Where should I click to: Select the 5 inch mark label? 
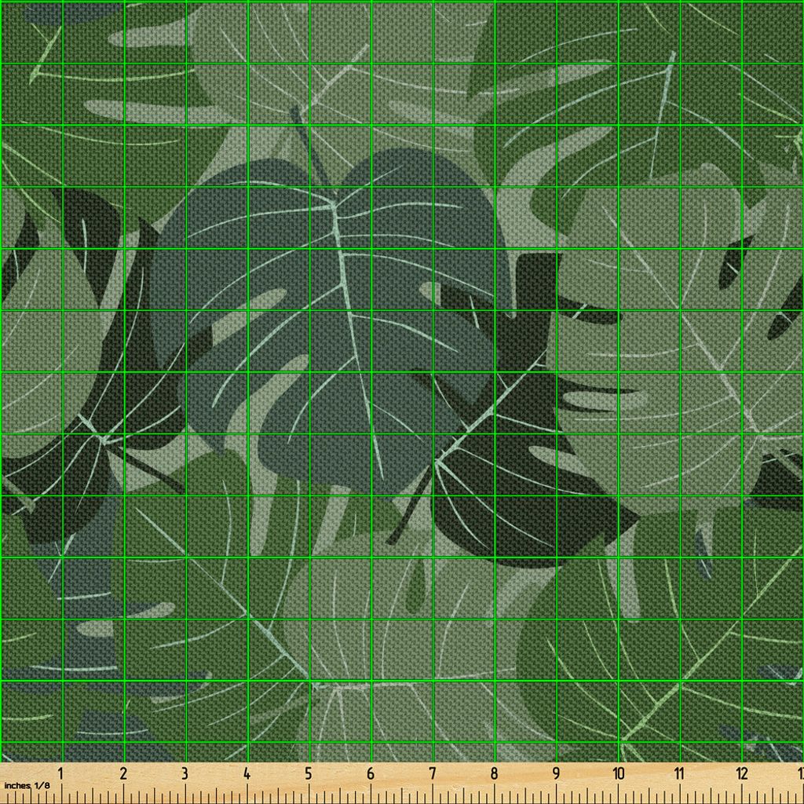click(308, 775)
